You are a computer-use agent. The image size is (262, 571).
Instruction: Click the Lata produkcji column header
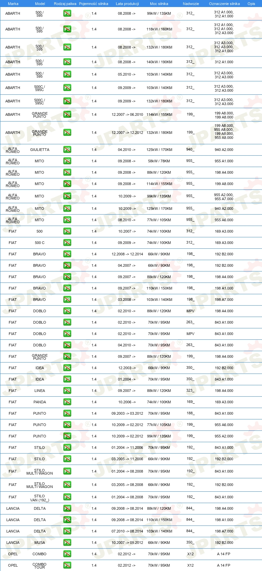point(127,4)
